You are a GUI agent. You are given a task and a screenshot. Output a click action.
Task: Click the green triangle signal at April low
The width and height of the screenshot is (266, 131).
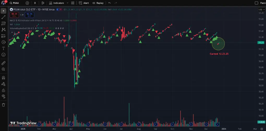pyautogui.click(x=76, y=83)
